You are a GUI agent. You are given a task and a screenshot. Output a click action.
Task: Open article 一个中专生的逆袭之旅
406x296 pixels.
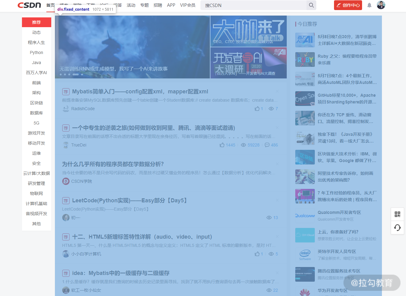(x=153, y=128)
